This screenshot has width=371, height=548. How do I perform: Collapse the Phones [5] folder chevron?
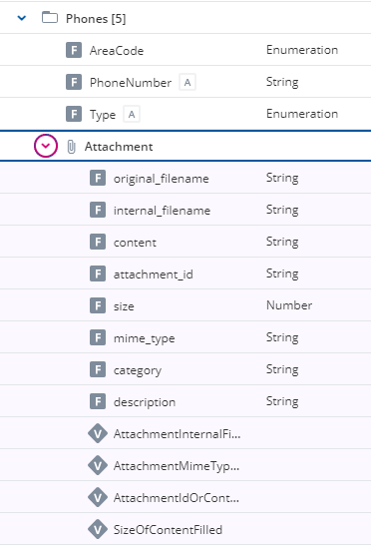coord(22,18)
